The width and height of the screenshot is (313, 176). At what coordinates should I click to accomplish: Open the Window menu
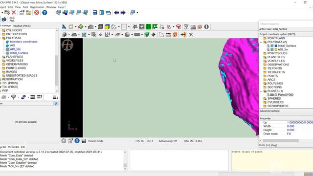pyautogui.click(x=51, y=7)
